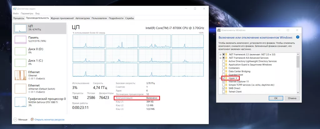The height and width of the screenshot is (129, 320).
Task: Enable the Application Guard checkbox
Action: (x=224, y=65)
